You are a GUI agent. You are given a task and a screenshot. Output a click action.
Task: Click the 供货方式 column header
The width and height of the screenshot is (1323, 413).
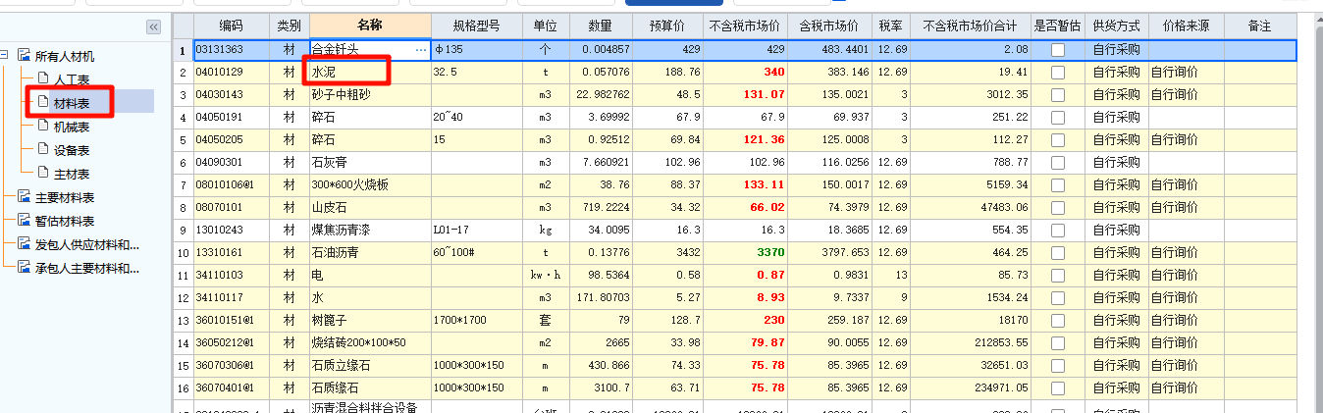coord(1117,26)
